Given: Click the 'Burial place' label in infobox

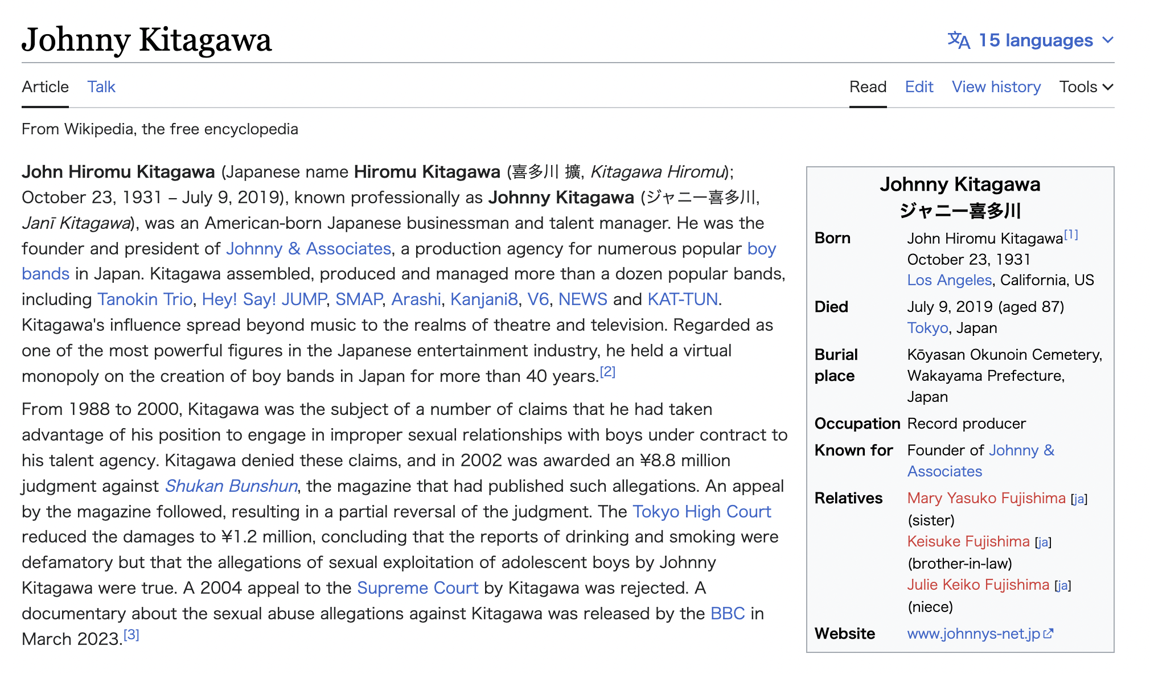Looking at the screenshot, I should coord(836,365).
